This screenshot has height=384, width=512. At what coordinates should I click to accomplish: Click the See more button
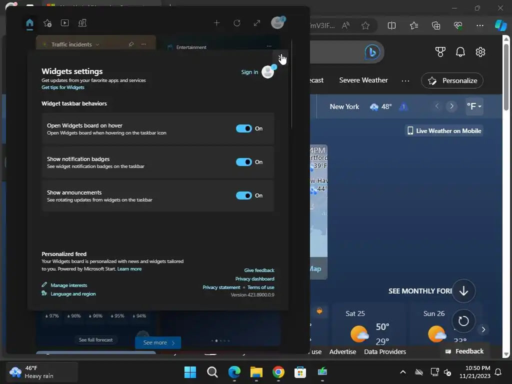(158, 342)
